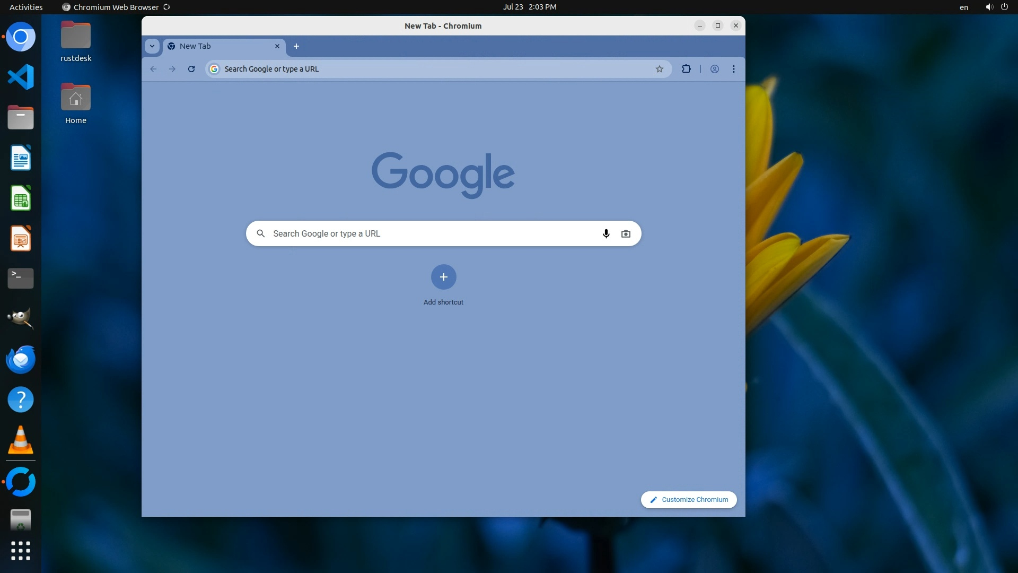This screenshot has height=573, width=1018.
Task: Open Chromium three-dot menu
Action: coord(733,69)
